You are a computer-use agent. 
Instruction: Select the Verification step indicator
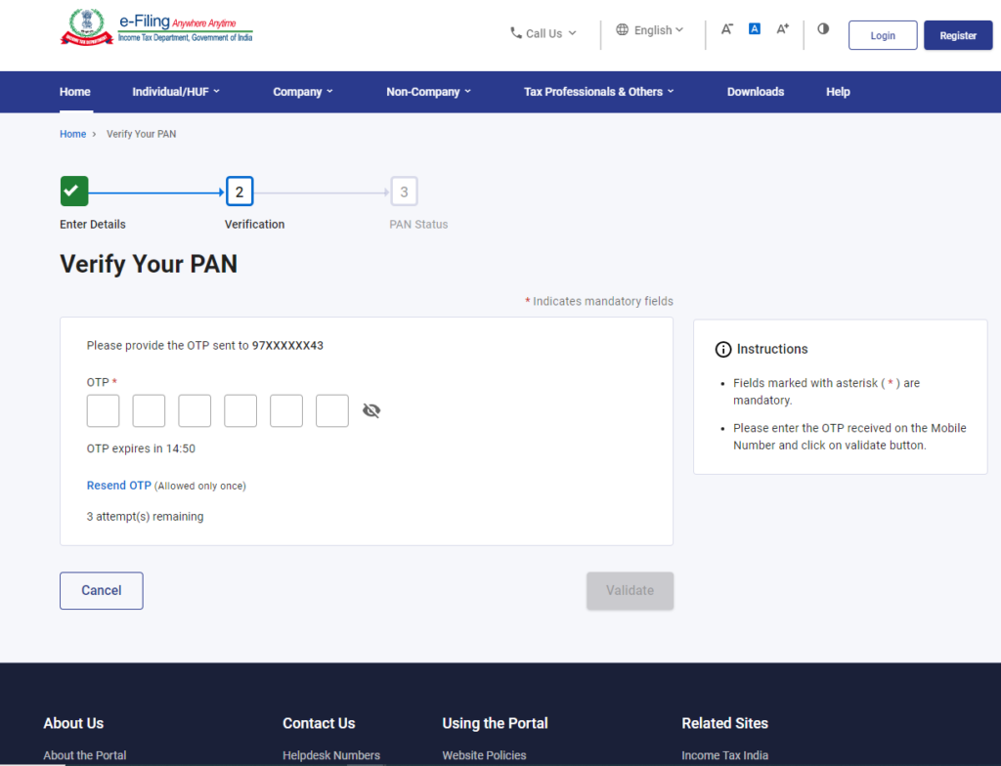pyautogui.click(x=239, y=191)
